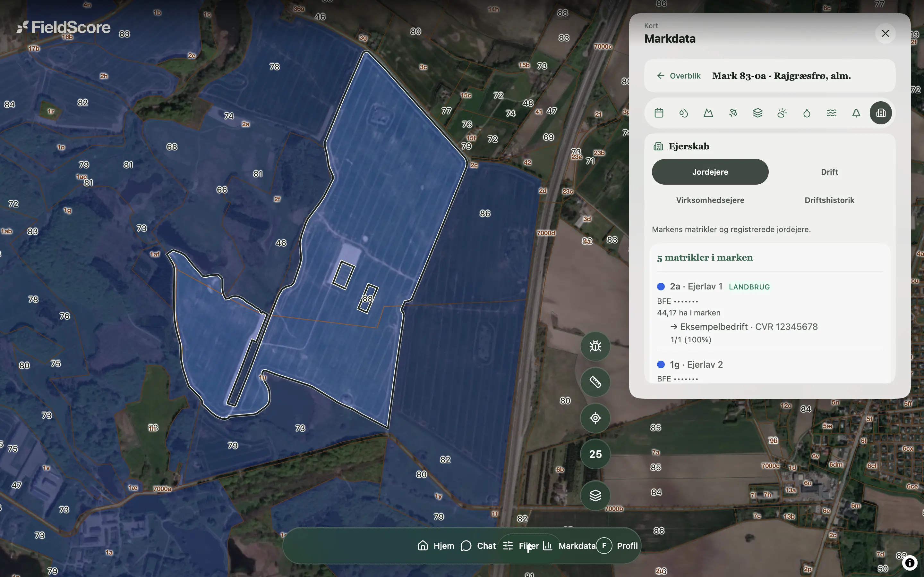
Task: Activate the ruler measurement tool
Action: pyautogui.click(x=595, y=382)
